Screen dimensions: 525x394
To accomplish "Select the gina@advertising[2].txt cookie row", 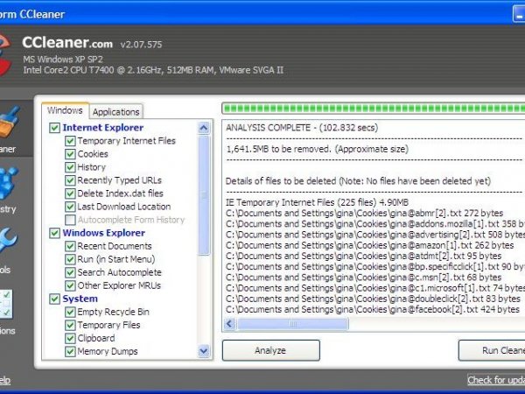I will pos(375,235).
